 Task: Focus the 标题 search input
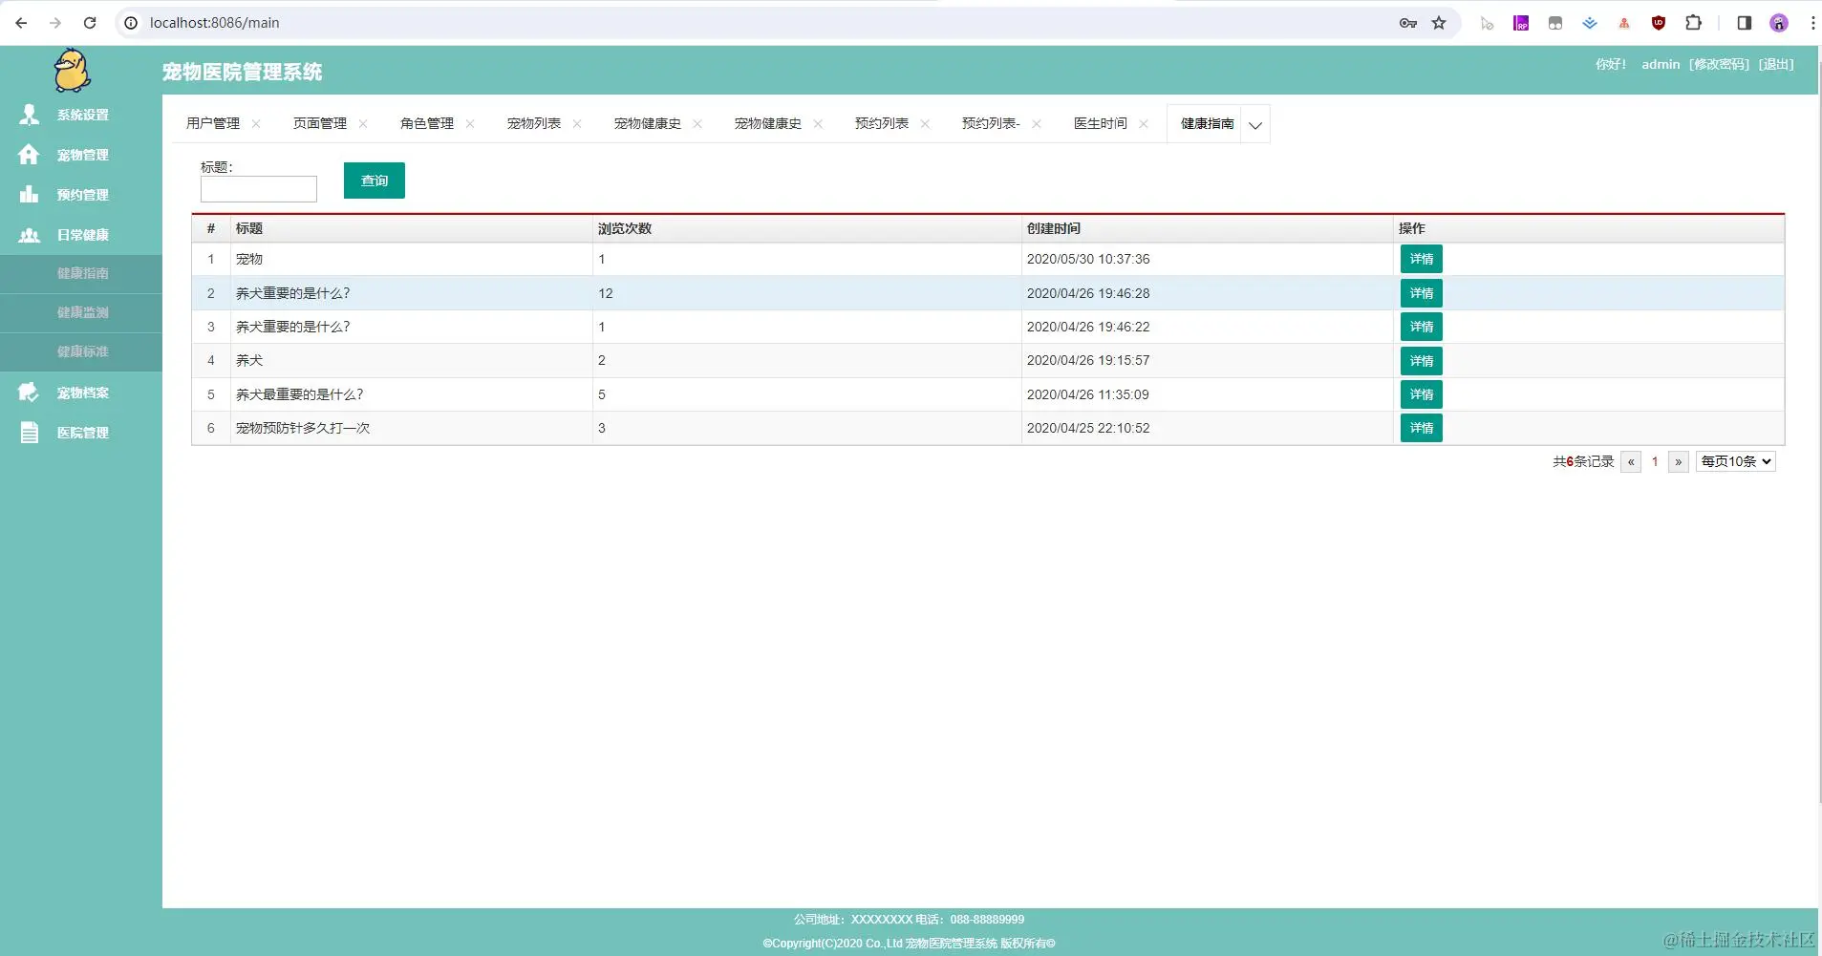259,189
